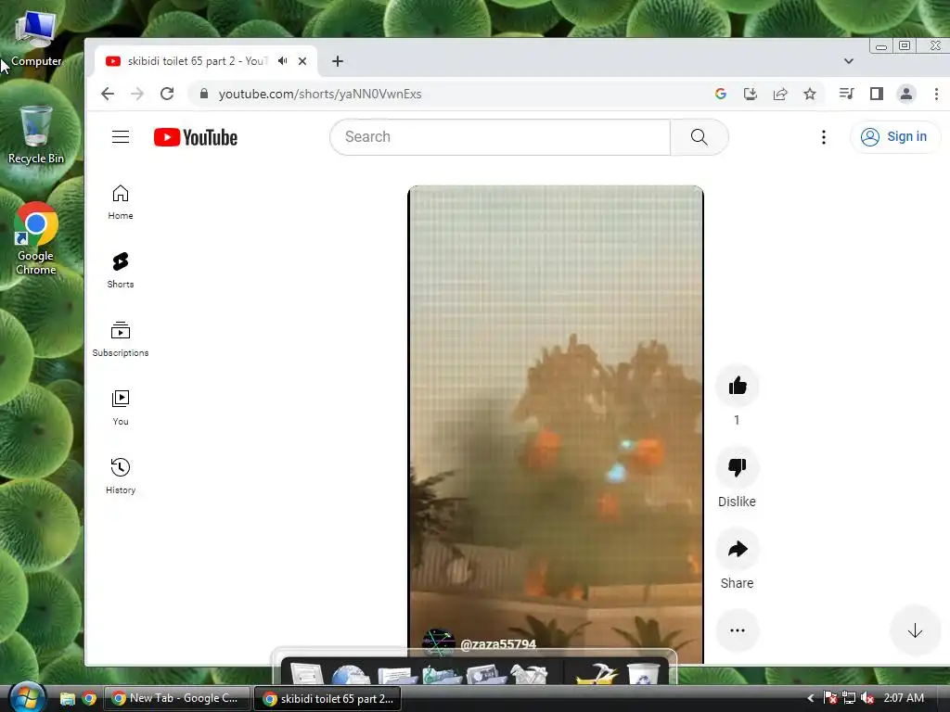The height and width of the screenshot is (712, 950).
Task: Click the muted volume tray icon
Action: (867, 699)
